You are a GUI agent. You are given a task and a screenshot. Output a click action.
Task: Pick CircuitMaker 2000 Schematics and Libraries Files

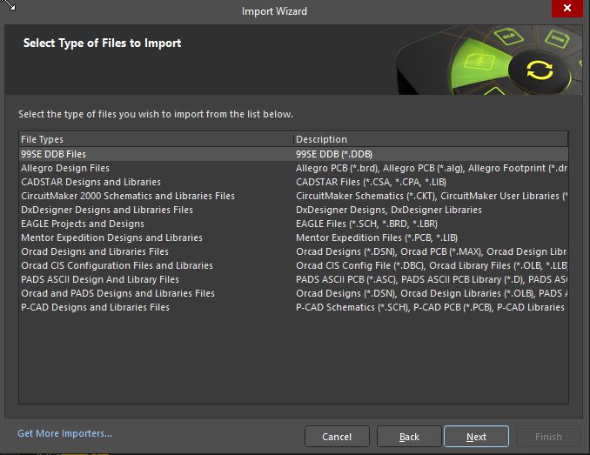tap(293, 196)
